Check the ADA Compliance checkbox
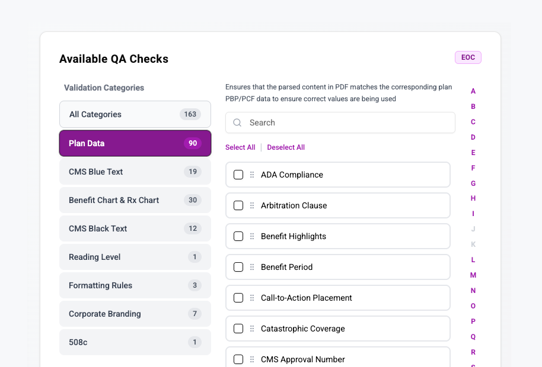The width and height of the screenshot is (542, 367). tap(238, 175)
